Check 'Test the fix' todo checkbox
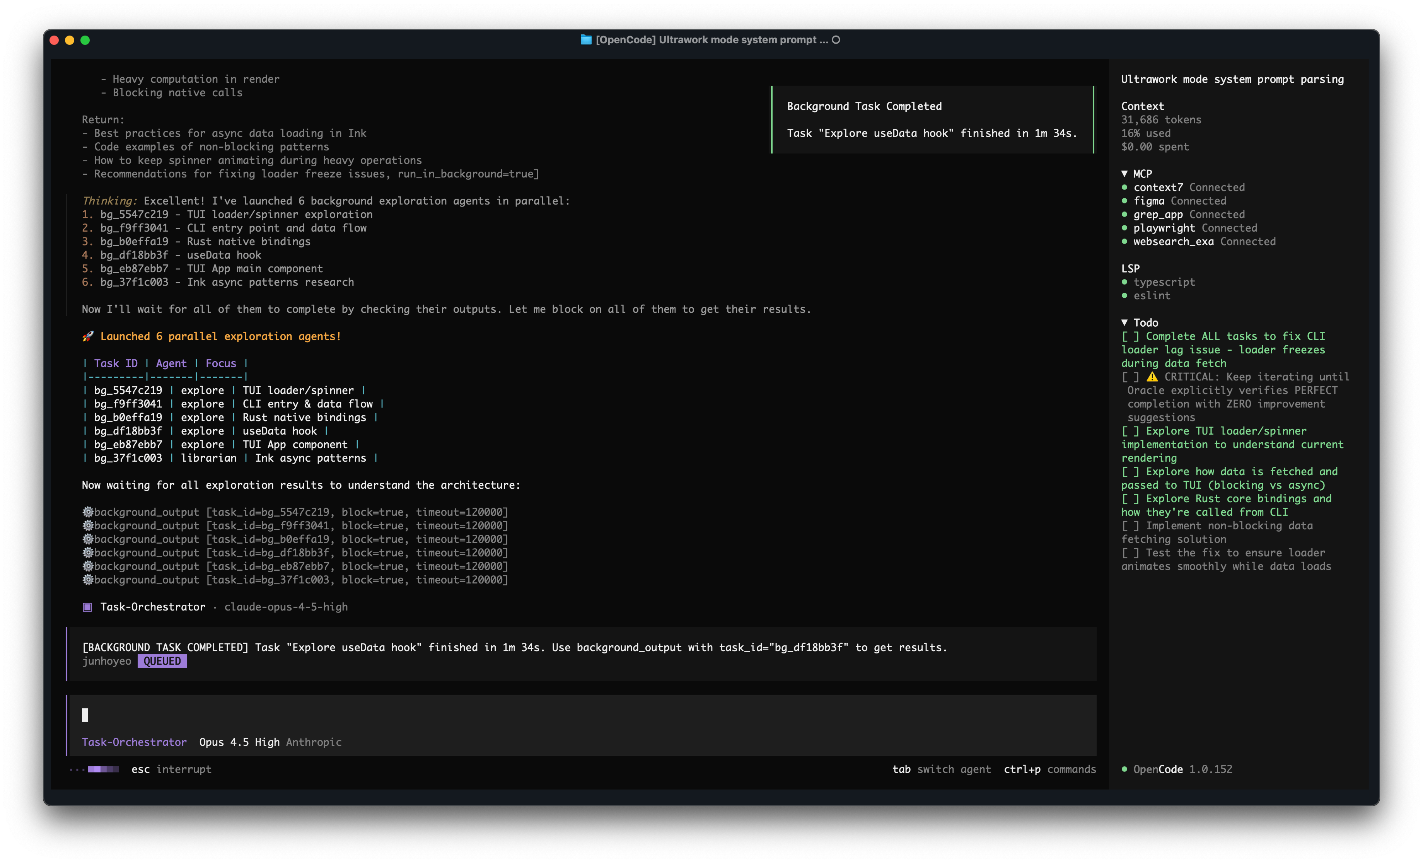 pos(1130,553)
